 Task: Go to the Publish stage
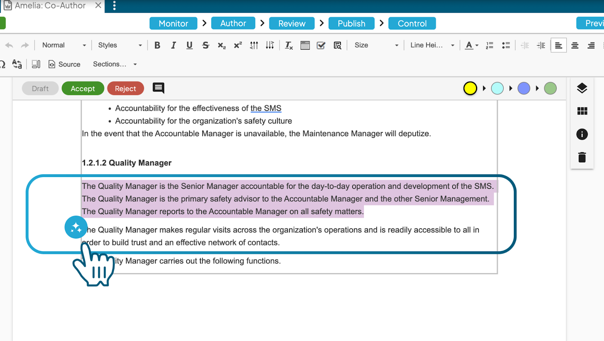pos(351,23)
